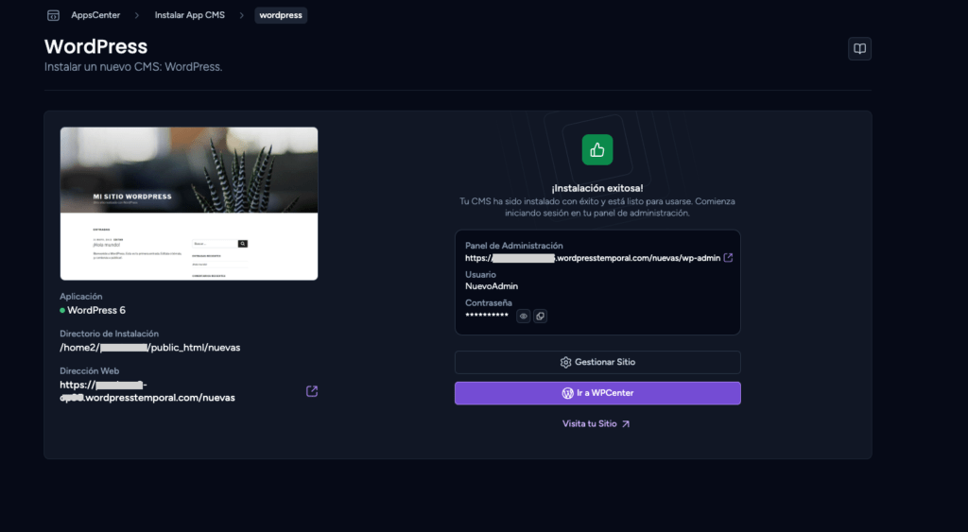Click the WordPress site preview thumbnail
The image size is (968, 532).
tap(189, 204)
